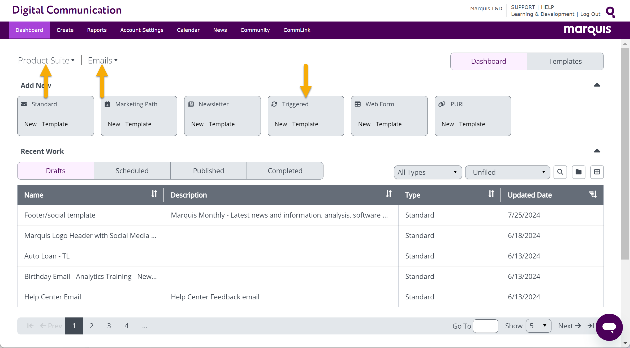
Task: Click Template under Triggered
Action: (305, 124)
